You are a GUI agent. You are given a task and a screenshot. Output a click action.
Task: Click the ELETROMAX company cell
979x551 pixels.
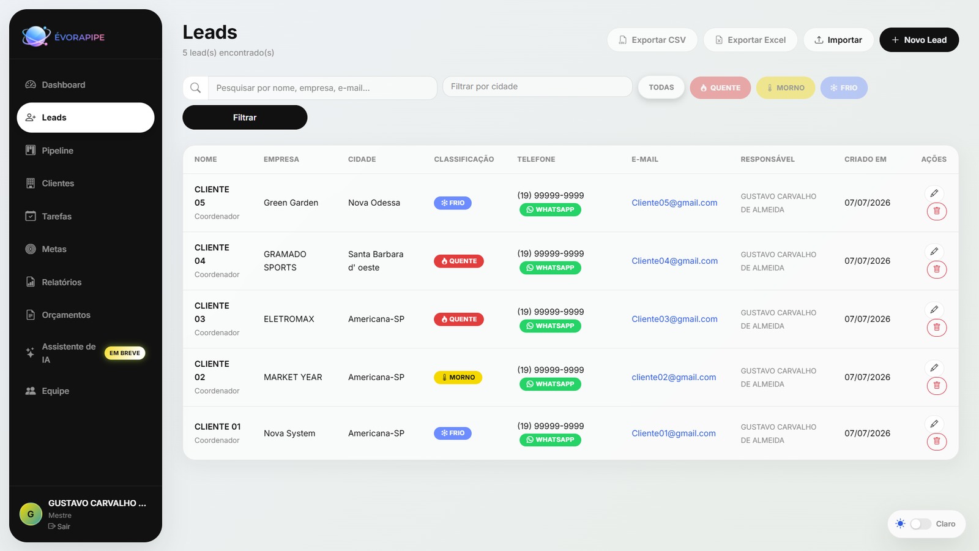click(x=289, y=319)
